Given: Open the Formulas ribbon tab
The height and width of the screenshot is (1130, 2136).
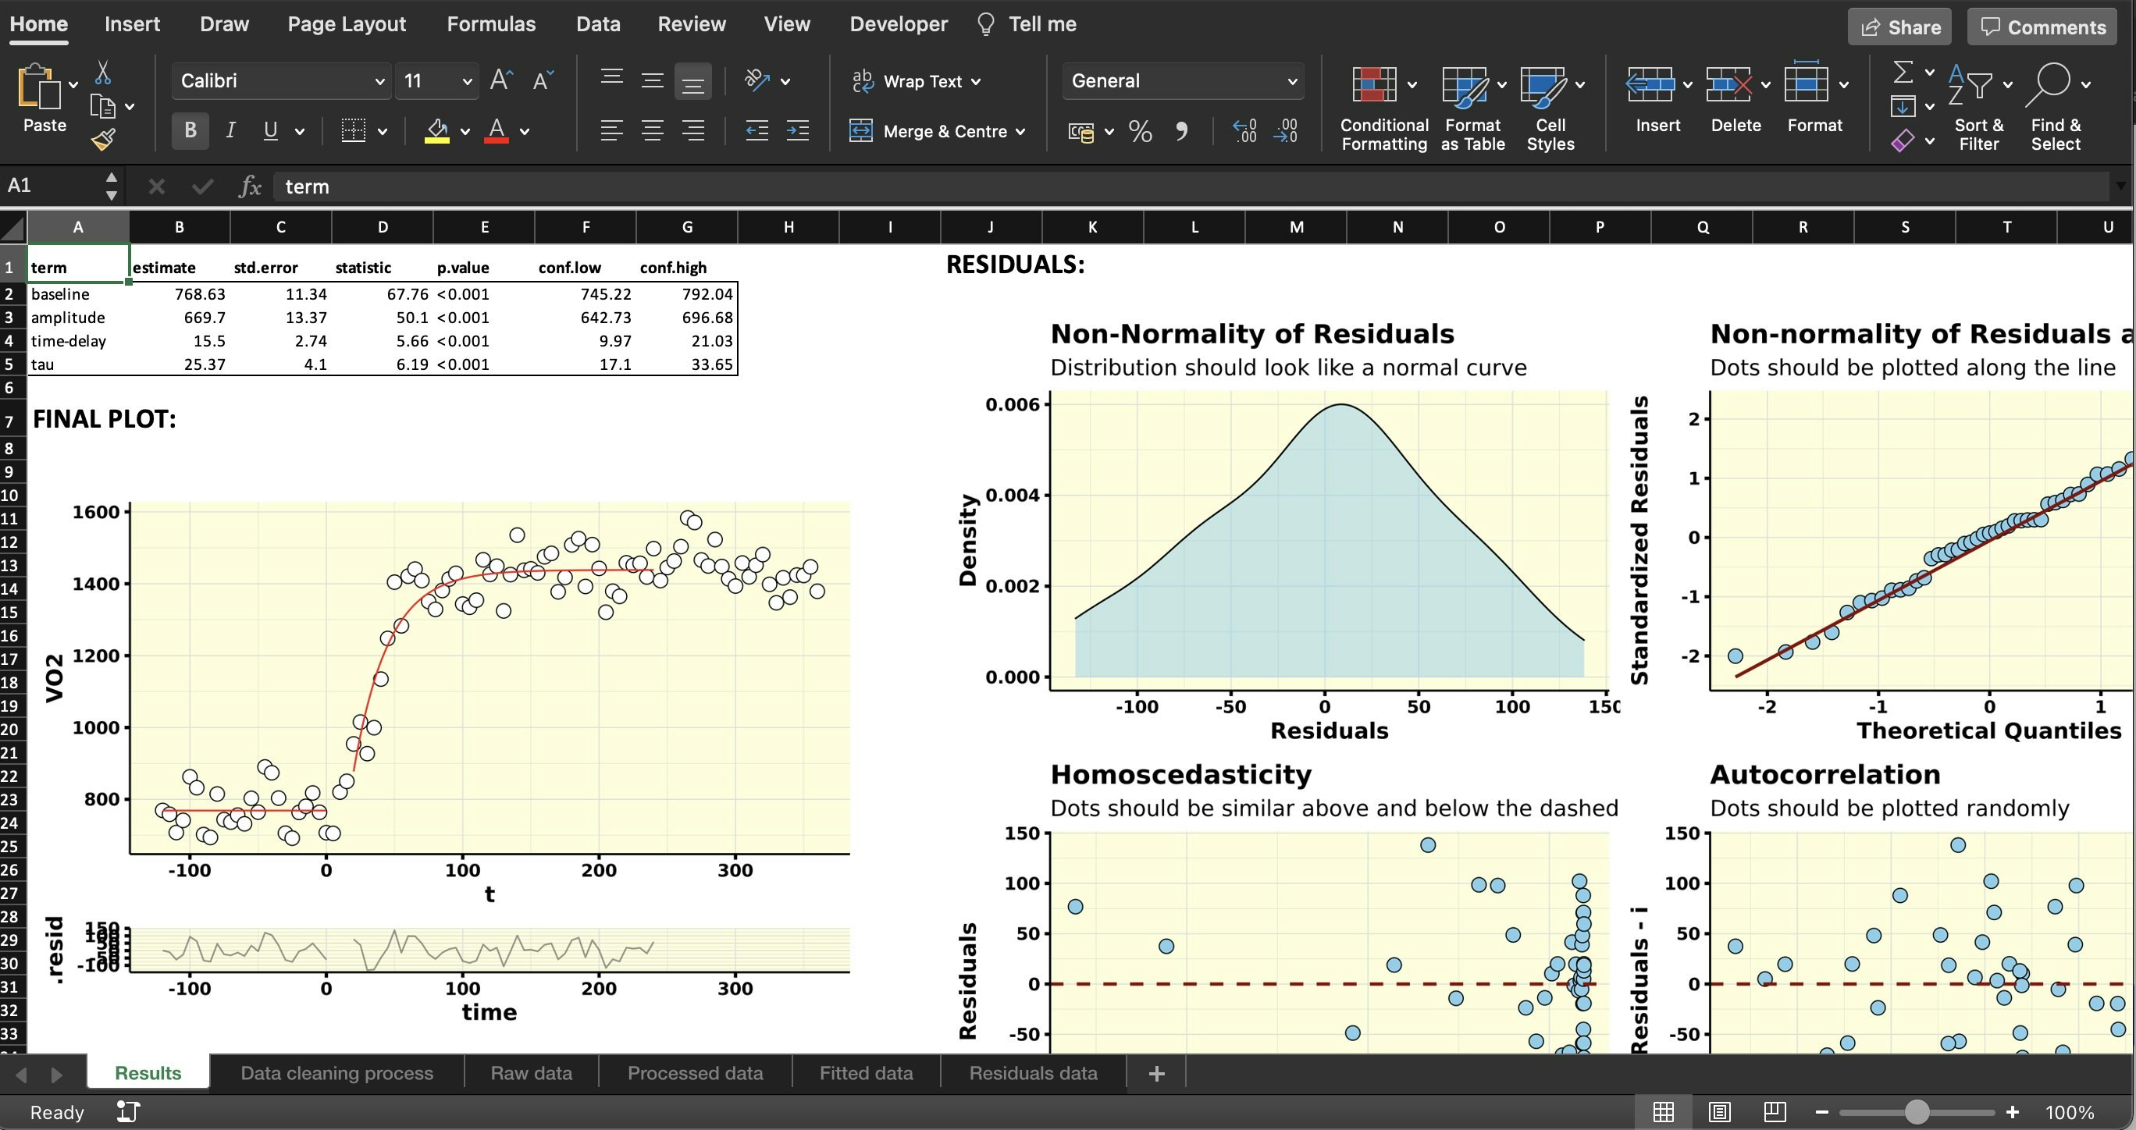Looking at the screenshot, I should pyautogui.click(x=491, y=24).
